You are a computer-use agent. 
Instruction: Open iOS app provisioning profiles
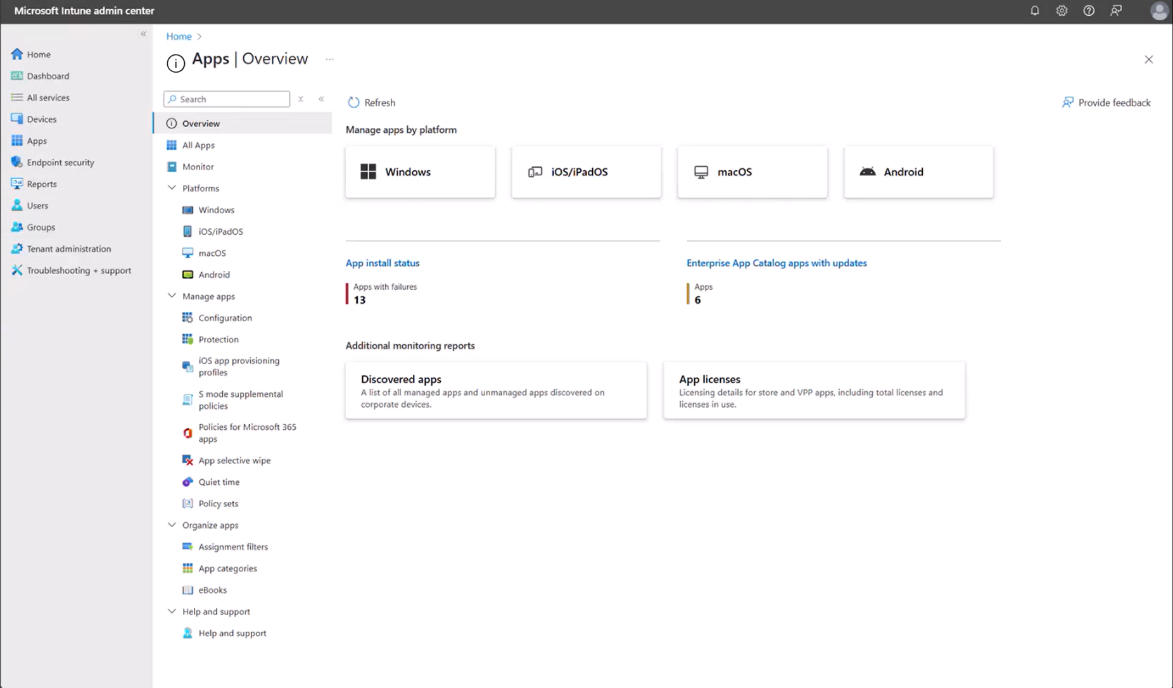coord(239,366)
